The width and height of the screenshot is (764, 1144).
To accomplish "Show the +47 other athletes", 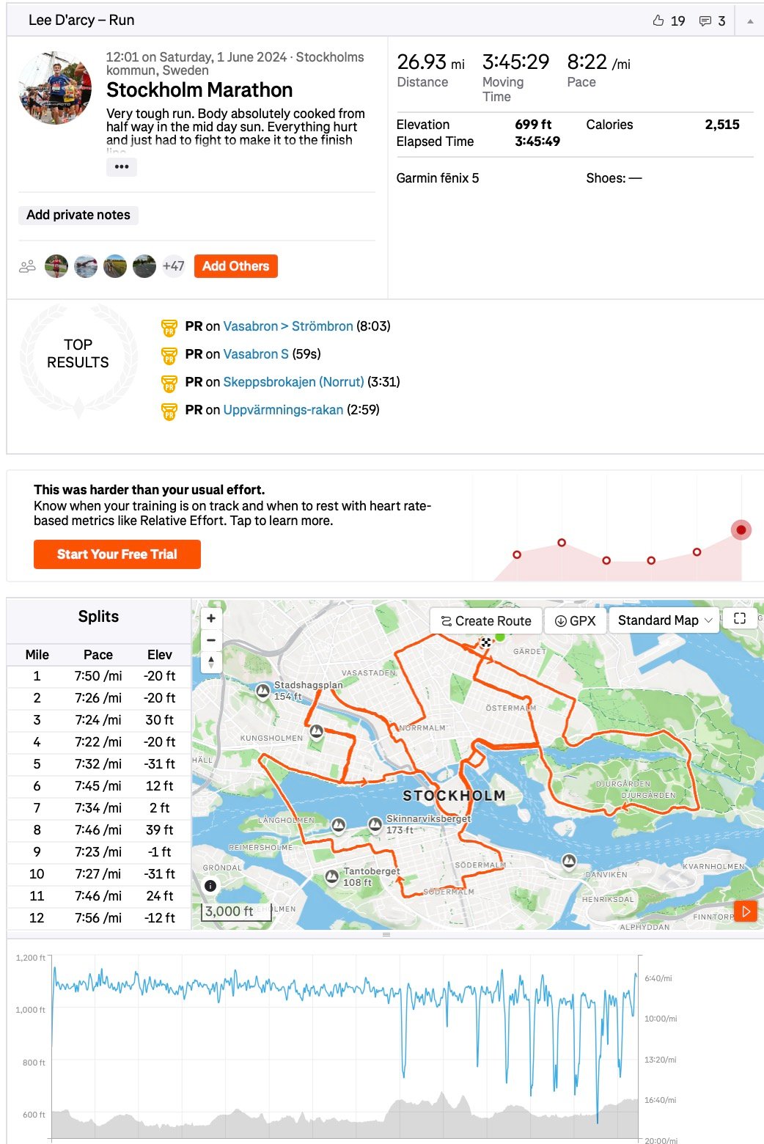I will (174, 266).
